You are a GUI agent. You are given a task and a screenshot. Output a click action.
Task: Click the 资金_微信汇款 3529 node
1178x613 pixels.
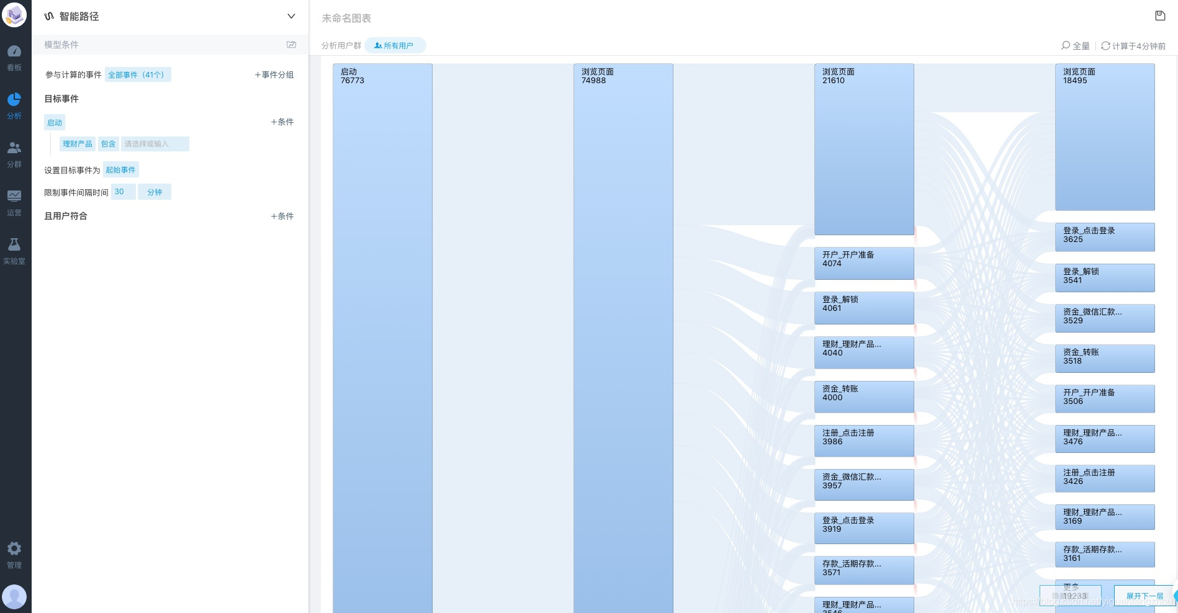coord(1105,318)
